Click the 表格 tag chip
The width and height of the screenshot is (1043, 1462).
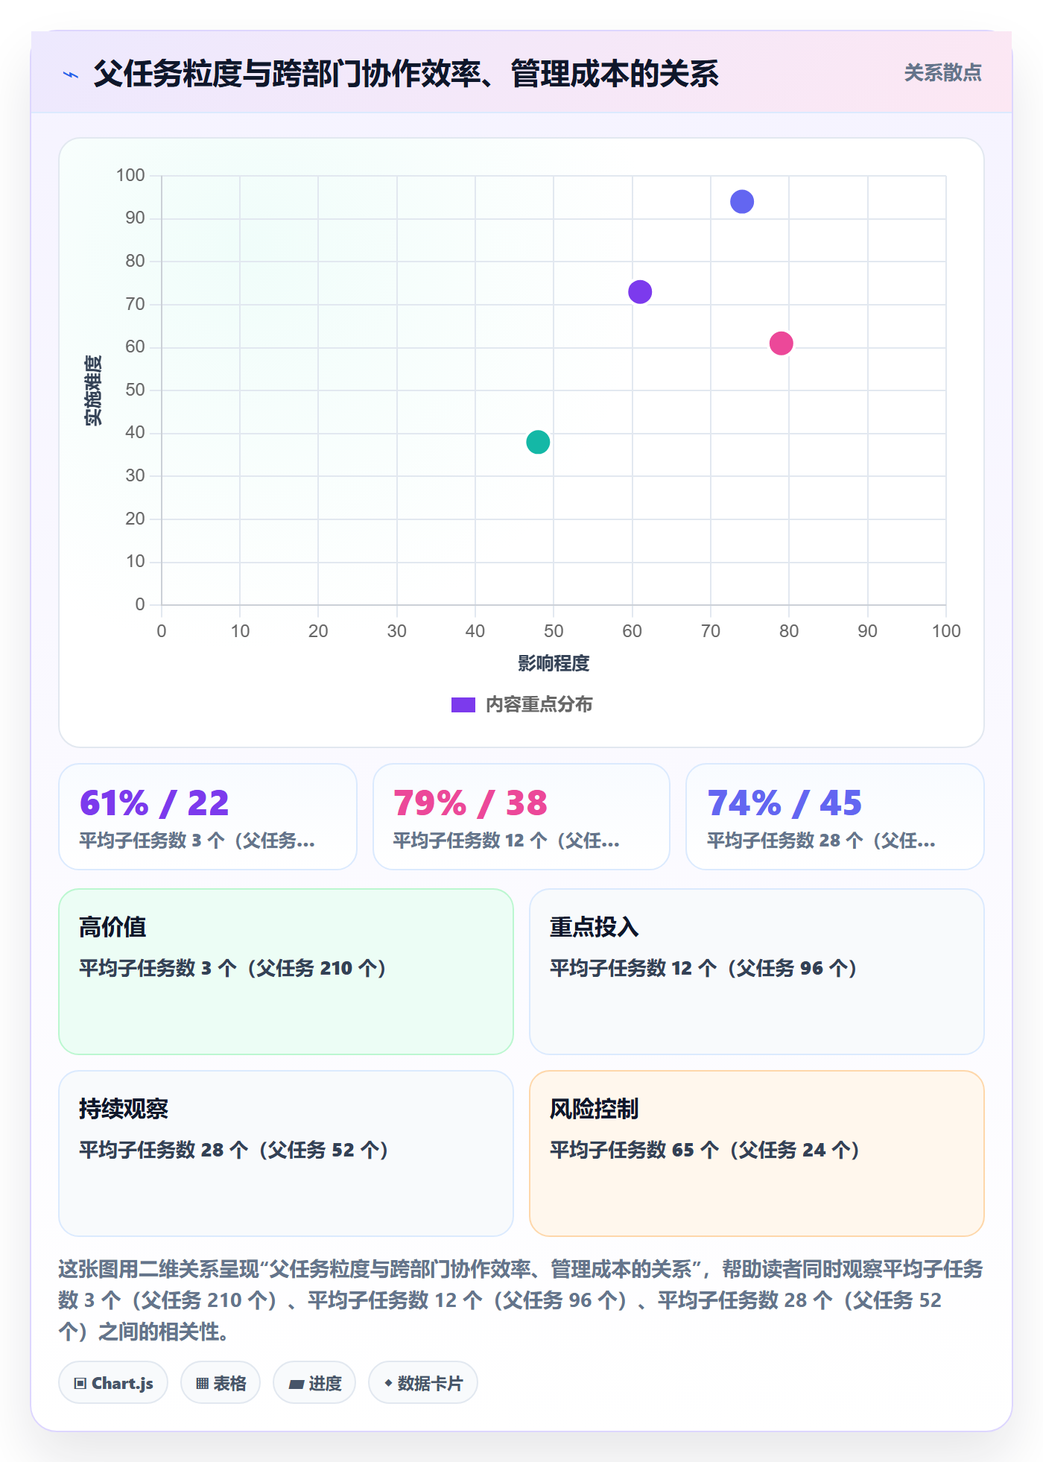[x=221, y=1383]
